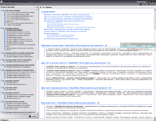Open Шаблоны пользователя link in contents
The width and height of the screenshot is (156, 121).
(x=56, y=26)
